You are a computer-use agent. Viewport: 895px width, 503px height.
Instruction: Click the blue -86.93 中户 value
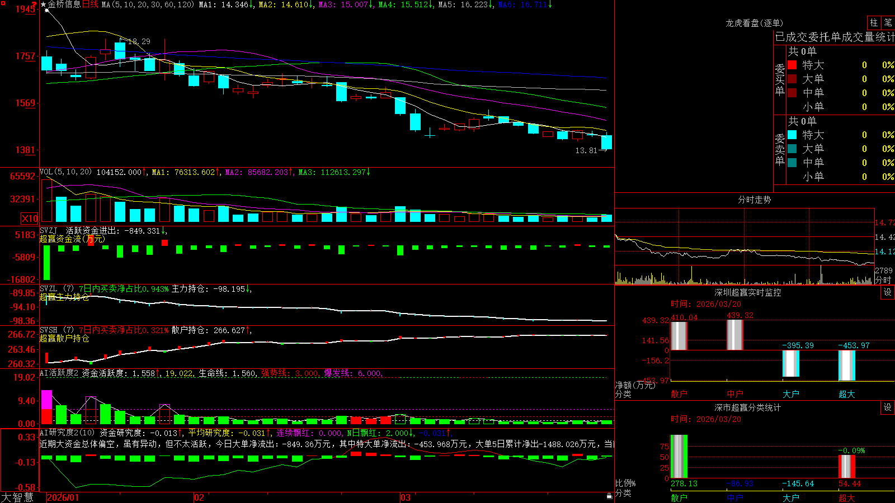pos(739,483)
